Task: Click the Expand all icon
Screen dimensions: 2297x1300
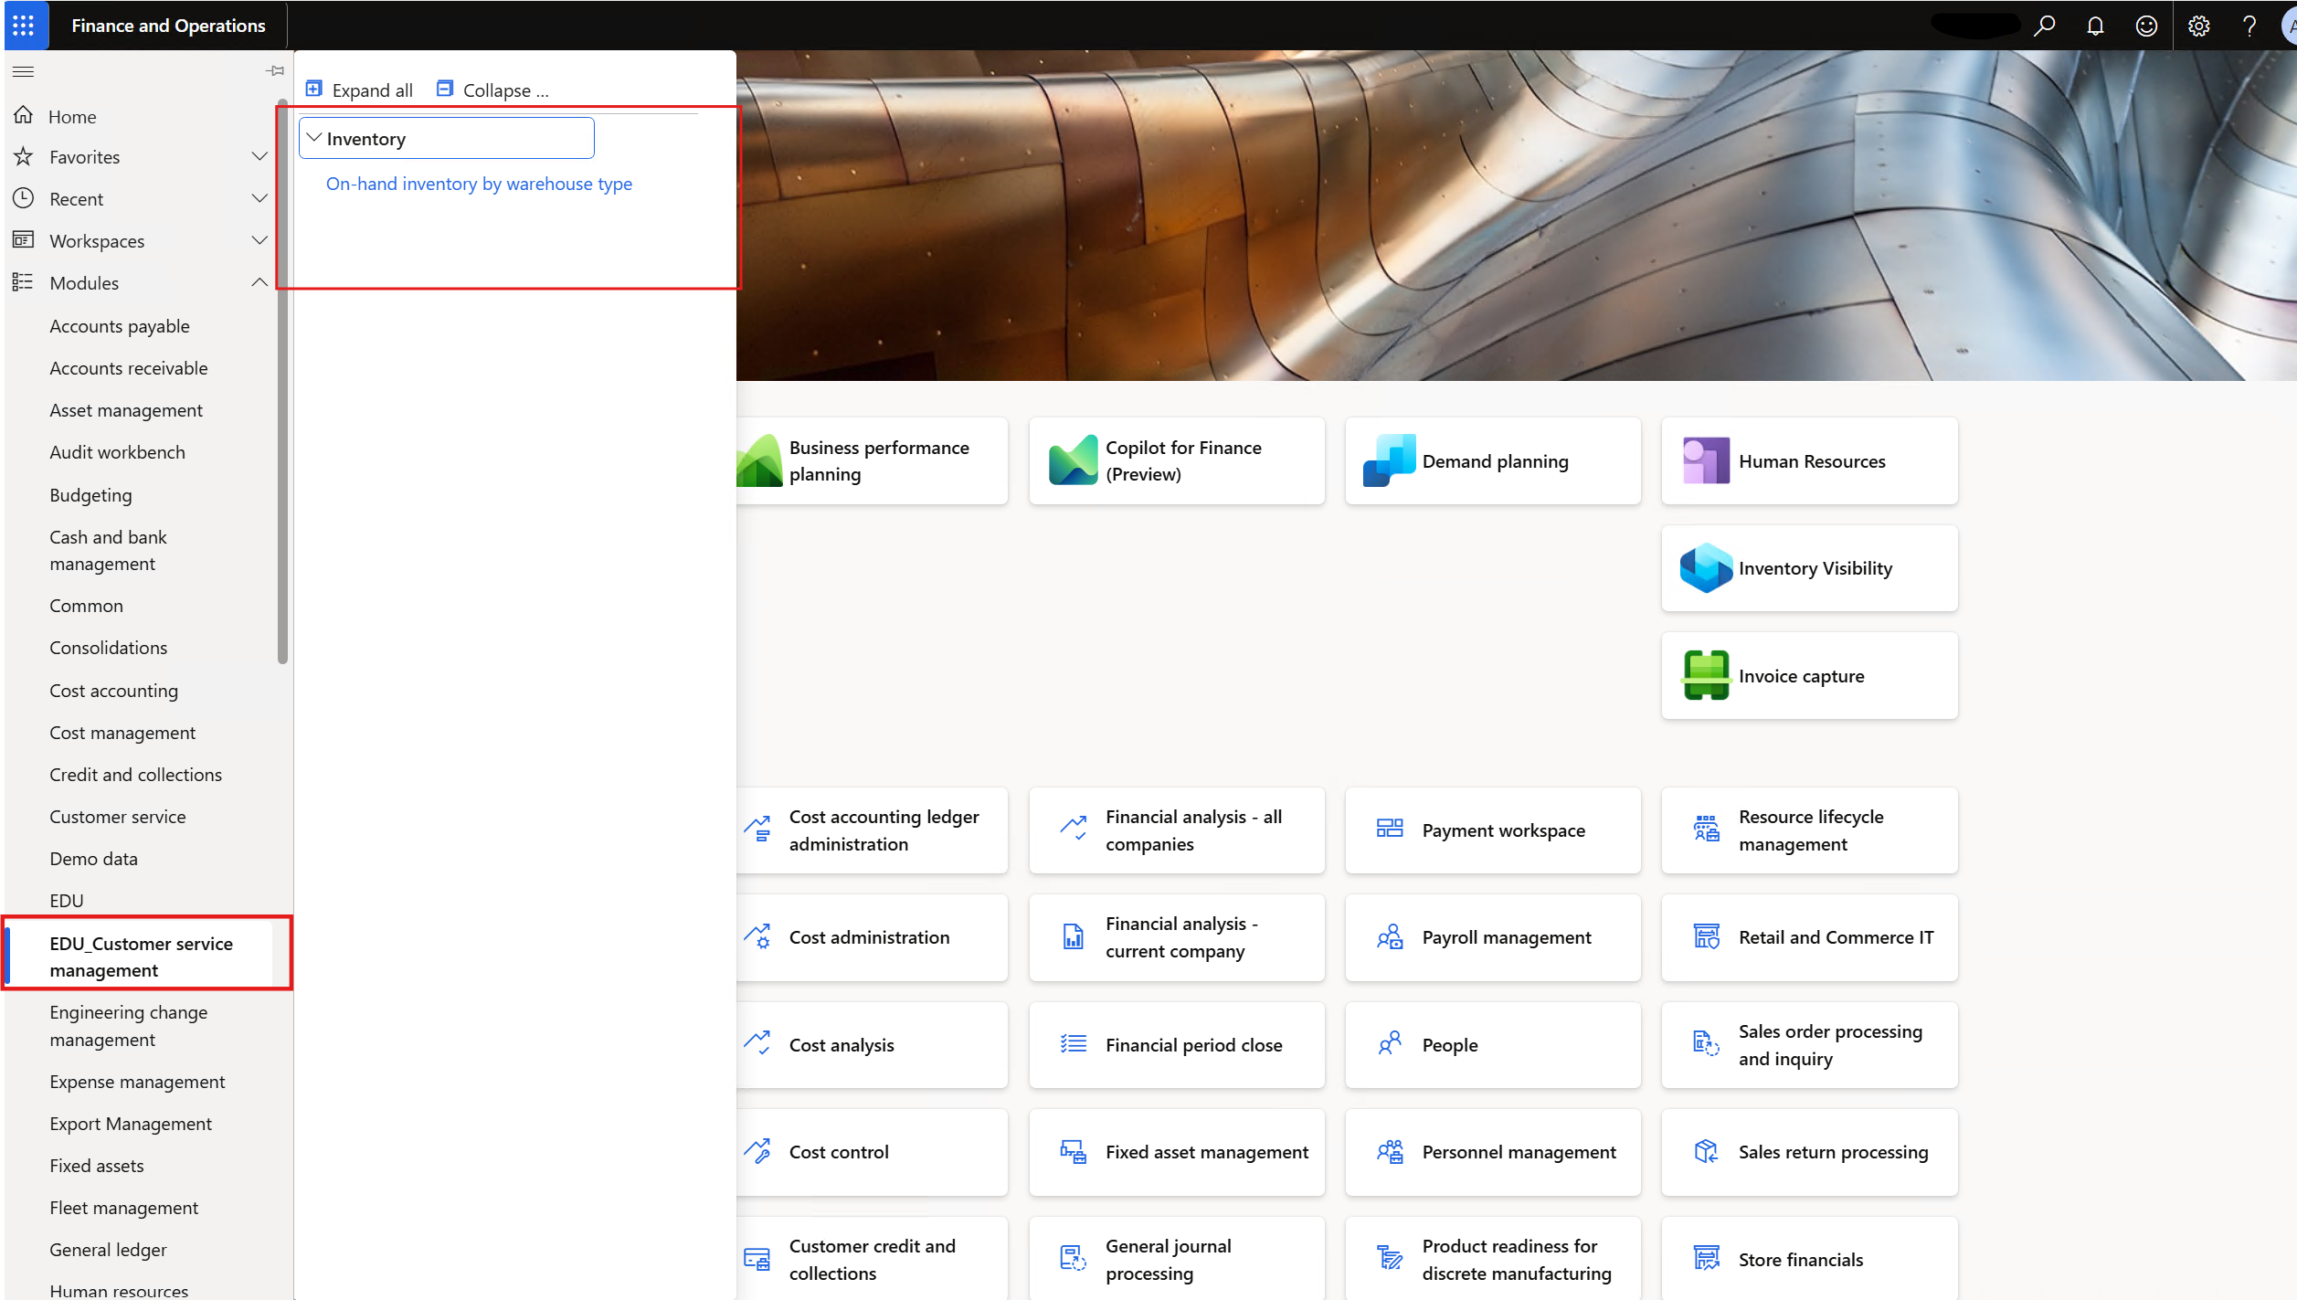Action: click(x=314, y=89)
